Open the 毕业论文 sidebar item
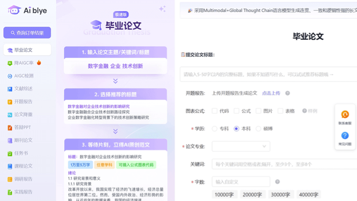This screenshot has width=357, height=201. tap(27, 50)
